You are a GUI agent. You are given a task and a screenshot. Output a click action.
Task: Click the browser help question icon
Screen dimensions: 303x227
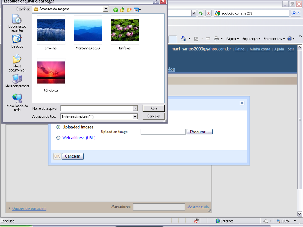289,39
